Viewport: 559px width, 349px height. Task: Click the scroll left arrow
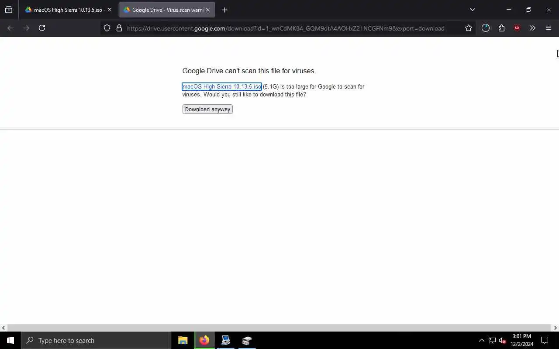coord(3,328)
